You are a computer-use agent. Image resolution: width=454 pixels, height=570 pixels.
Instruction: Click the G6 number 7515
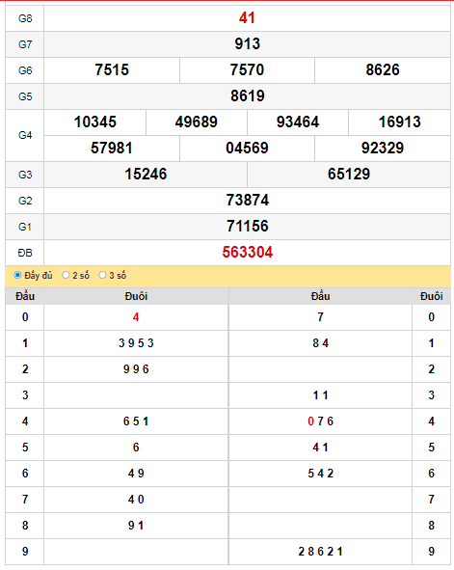[112, 70]
